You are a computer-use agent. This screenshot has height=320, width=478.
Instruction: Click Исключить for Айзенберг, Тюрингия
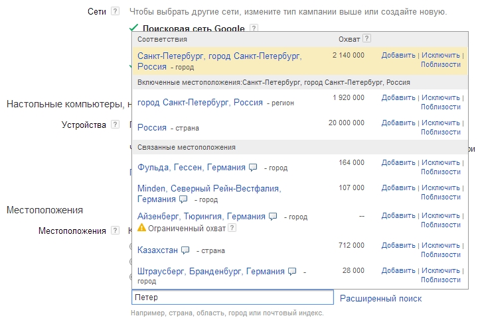click(441, 215)
